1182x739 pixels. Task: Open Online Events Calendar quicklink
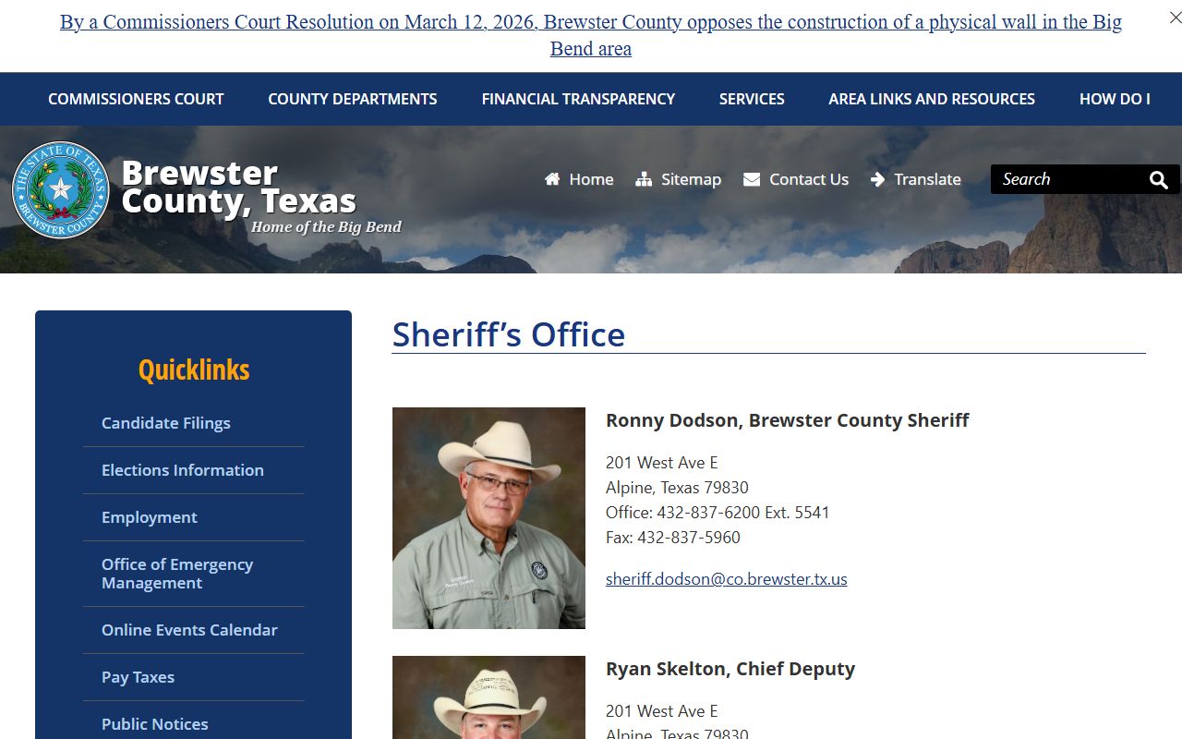tap(189, 630)
